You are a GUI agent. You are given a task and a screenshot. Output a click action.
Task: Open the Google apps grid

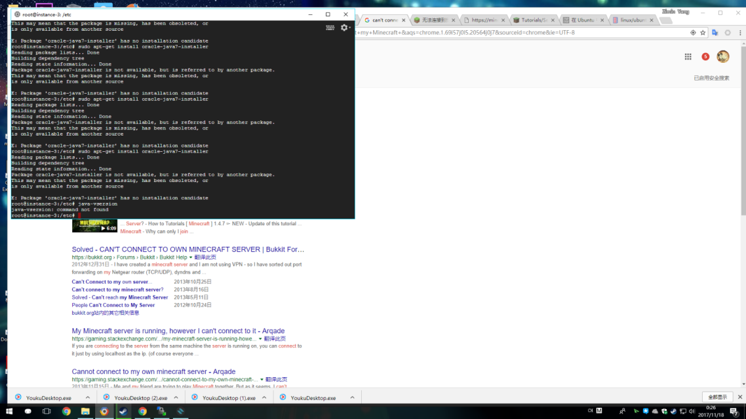(688, 57)
